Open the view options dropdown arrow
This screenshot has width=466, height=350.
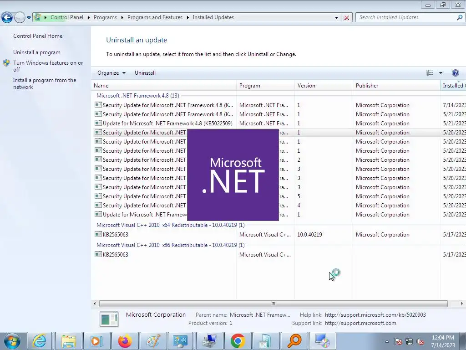(x=441, y=73)
